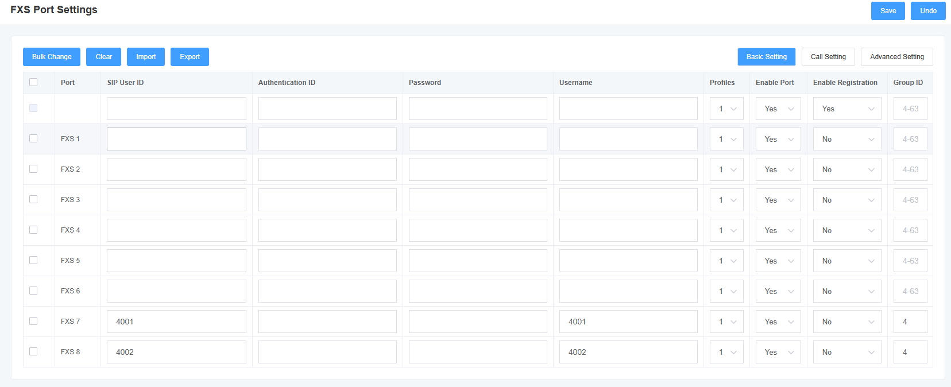The height and width of the screenshot is (387, 951).
Task: Check the FXS 2 row checkbox
Action: 33,169
